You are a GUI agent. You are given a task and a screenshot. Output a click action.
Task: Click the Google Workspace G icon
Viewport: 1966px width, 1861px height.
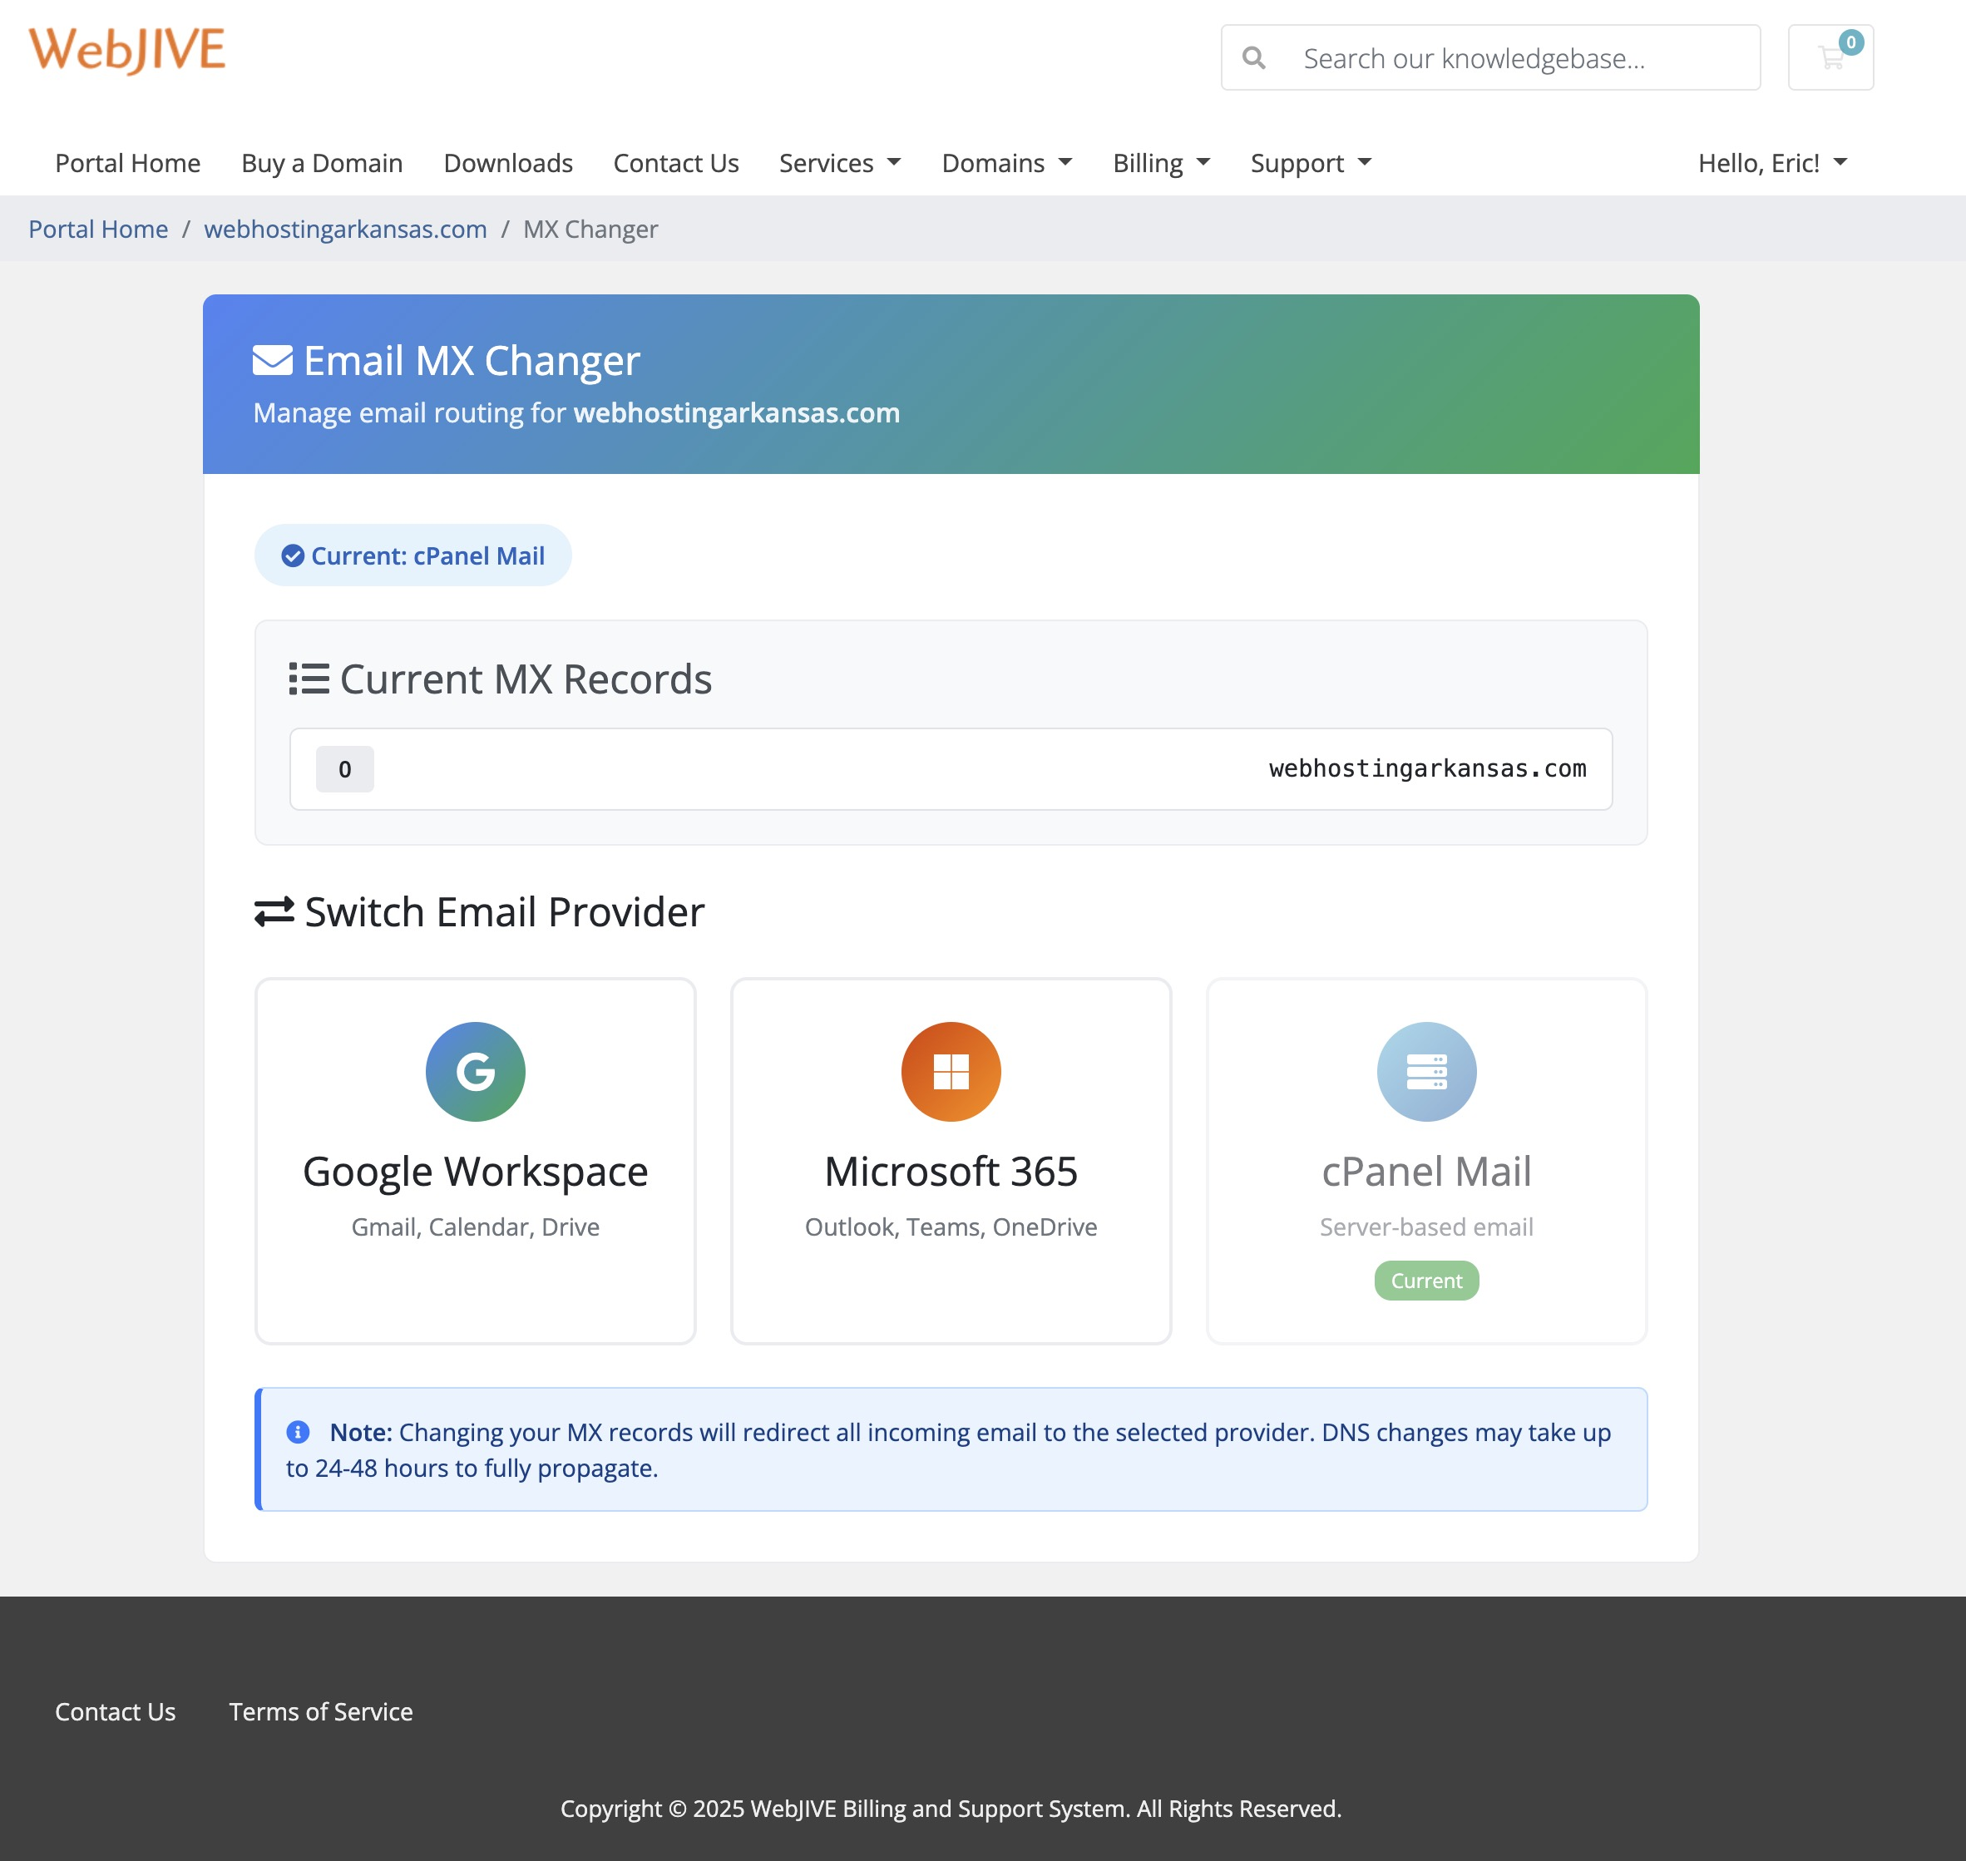tap(475, 1071)
